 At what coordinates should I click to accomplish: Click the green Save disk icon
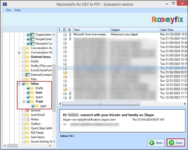[171, 143]
